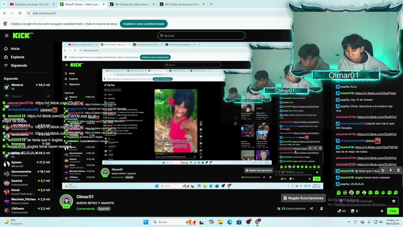Viewport: 403px width, 227px height.
Task: Focus the Kick Buscar search field
Action: tap(201, 36)
